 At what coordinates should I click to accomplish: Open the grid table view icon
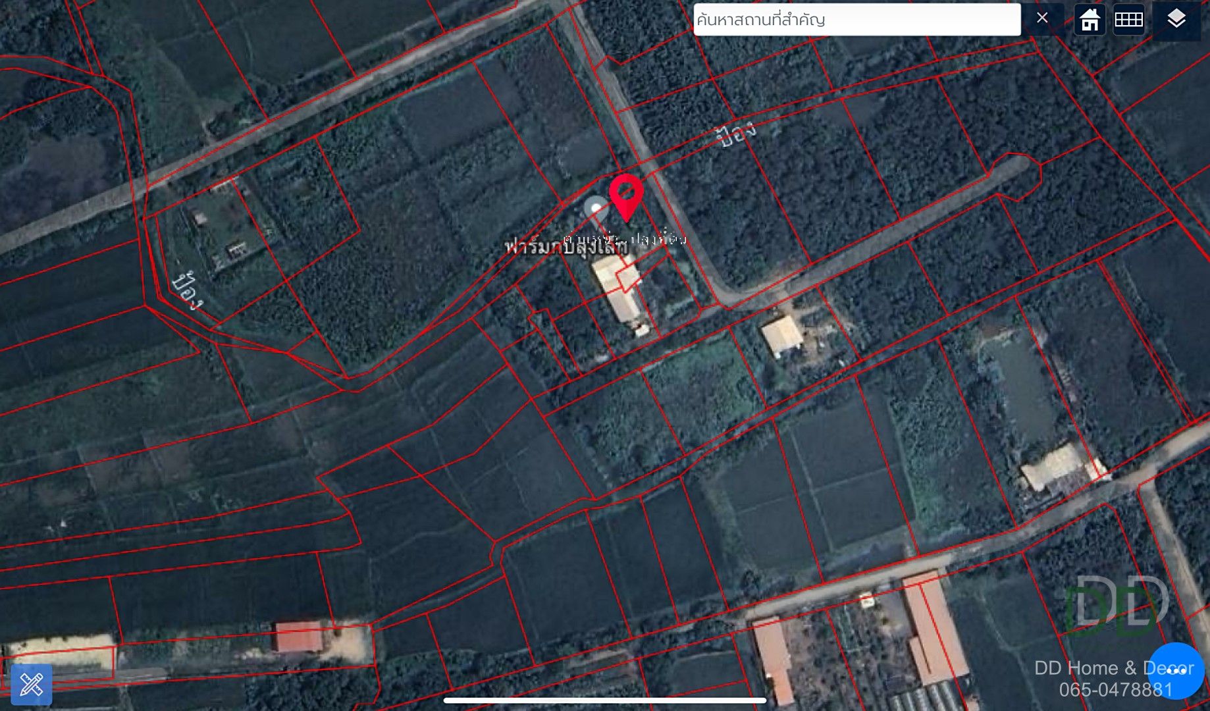[1128, 20]
